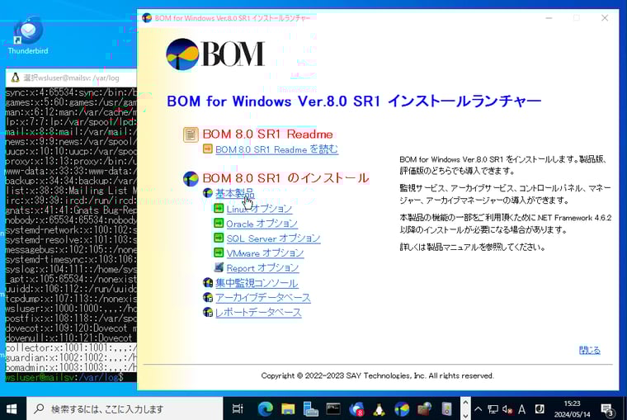
Task: Open the Linux オプション link
Action: point(259,209)
